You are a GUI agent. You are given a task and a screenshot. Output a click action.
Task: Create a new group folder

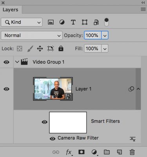point(107,152)
